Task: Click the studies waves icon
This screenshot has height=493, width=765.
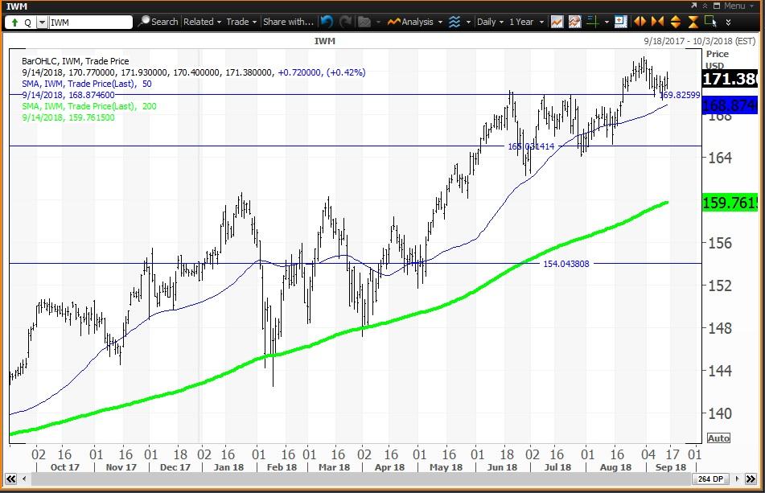Action: 453,22
